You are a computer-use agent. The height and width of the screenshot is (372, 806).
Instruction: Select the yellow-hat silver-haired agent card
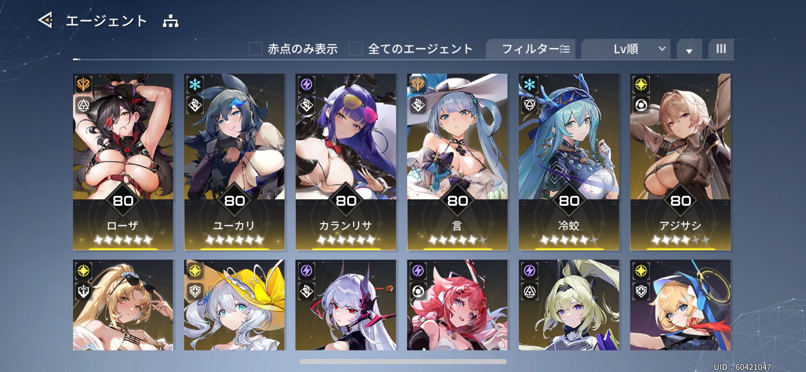234,305
